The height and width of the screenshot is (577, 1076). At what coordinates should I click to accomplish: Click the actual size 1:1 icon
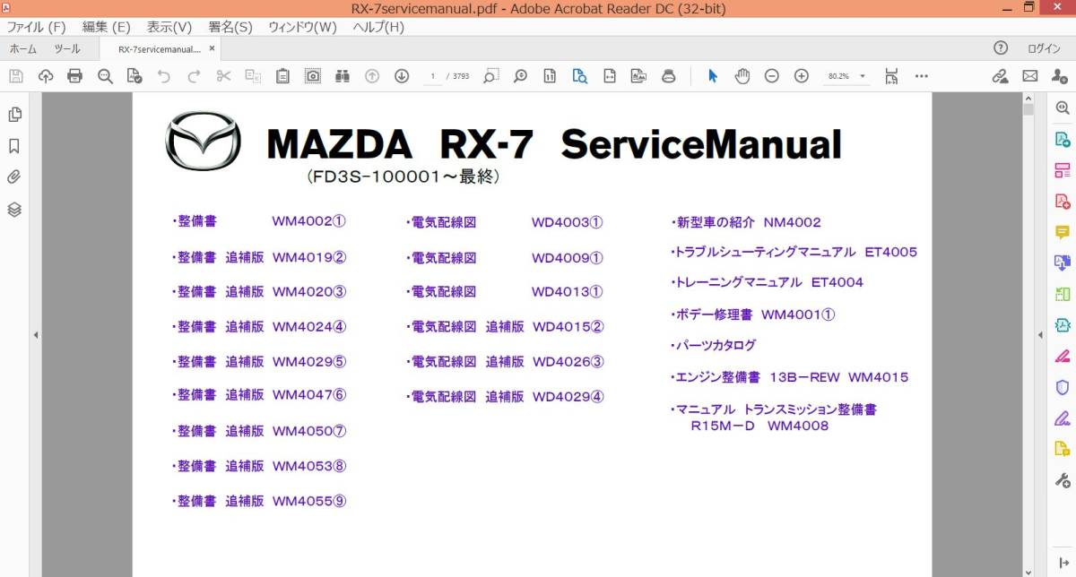(550, 76)
